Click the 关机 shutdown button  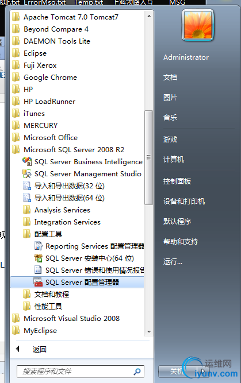coord(178,372)
